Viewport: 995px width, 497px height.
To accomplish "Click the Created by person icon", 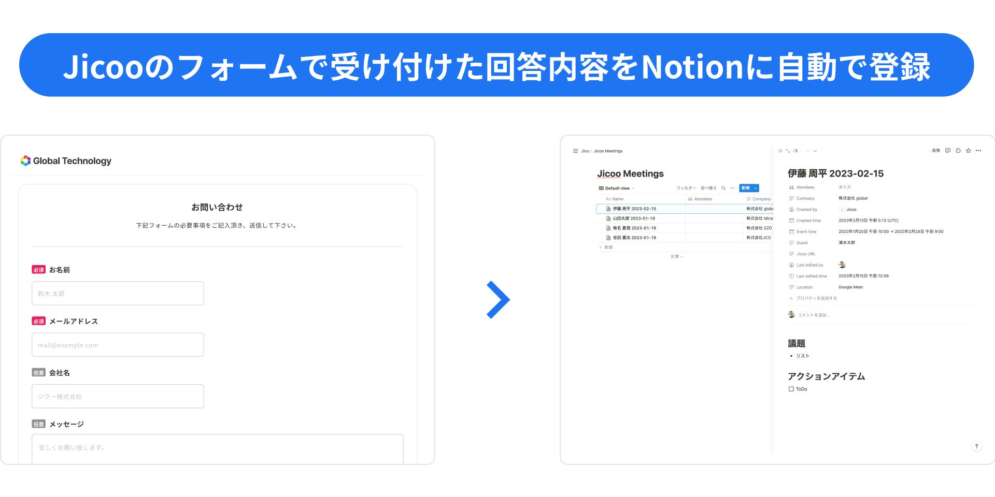I will (x=791, y=210).
